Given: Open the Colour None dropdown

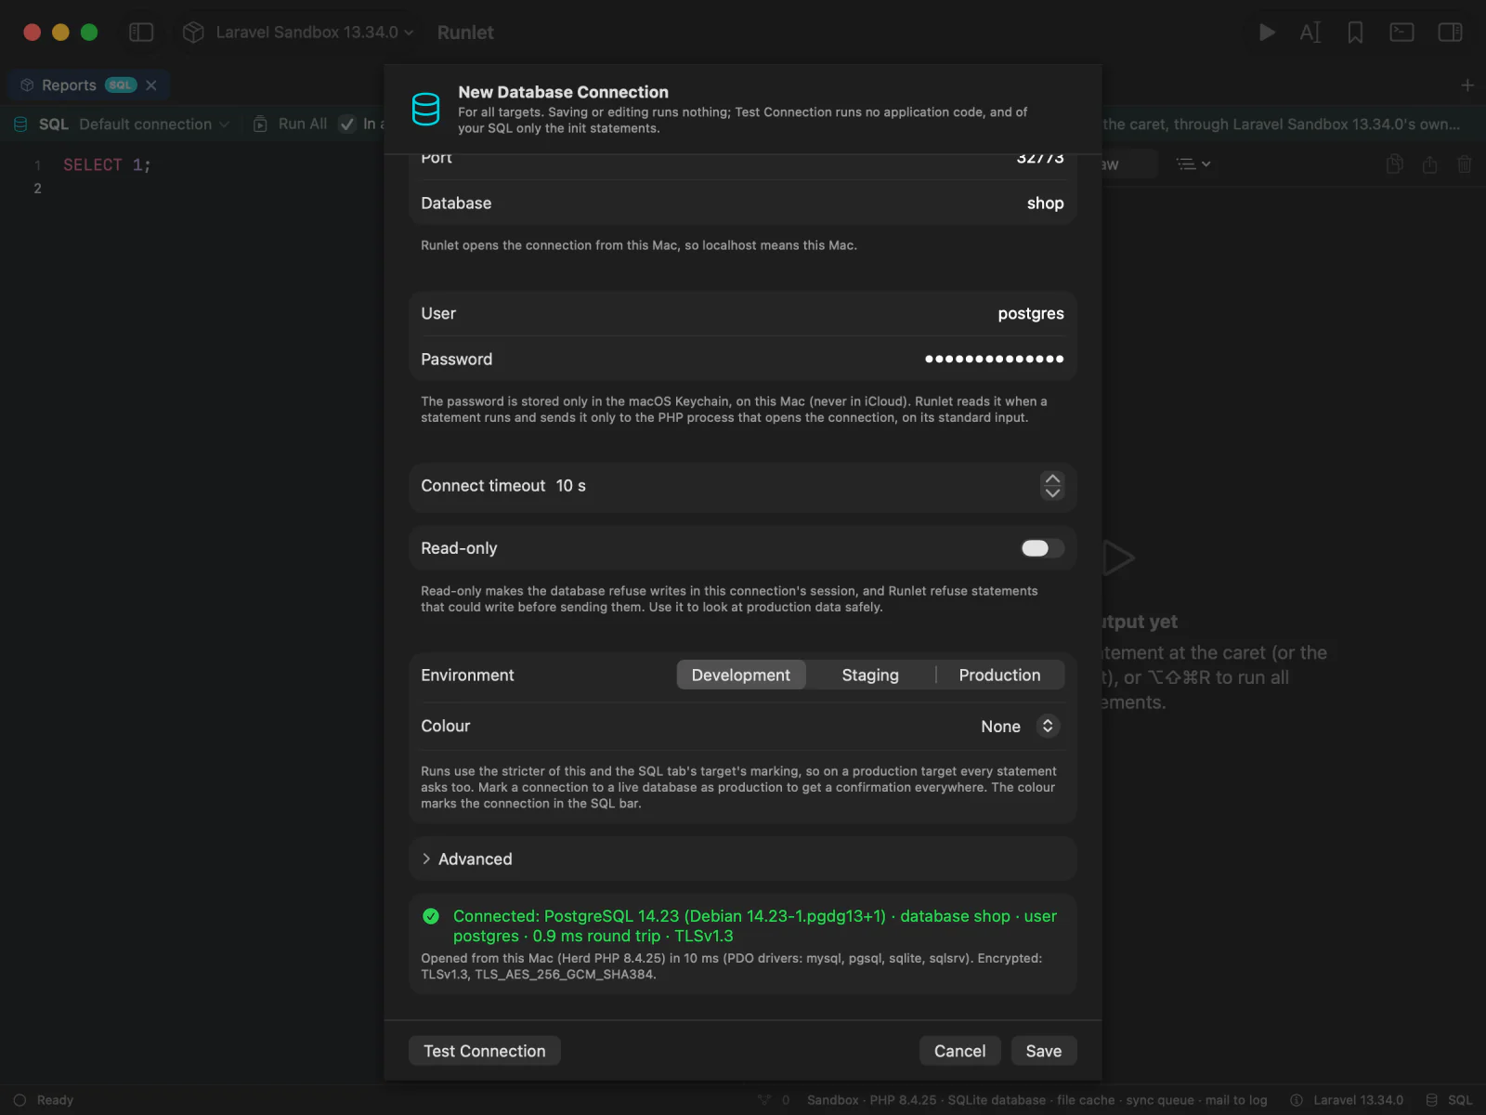Looking at the screenshot, I should [1019, 727].
